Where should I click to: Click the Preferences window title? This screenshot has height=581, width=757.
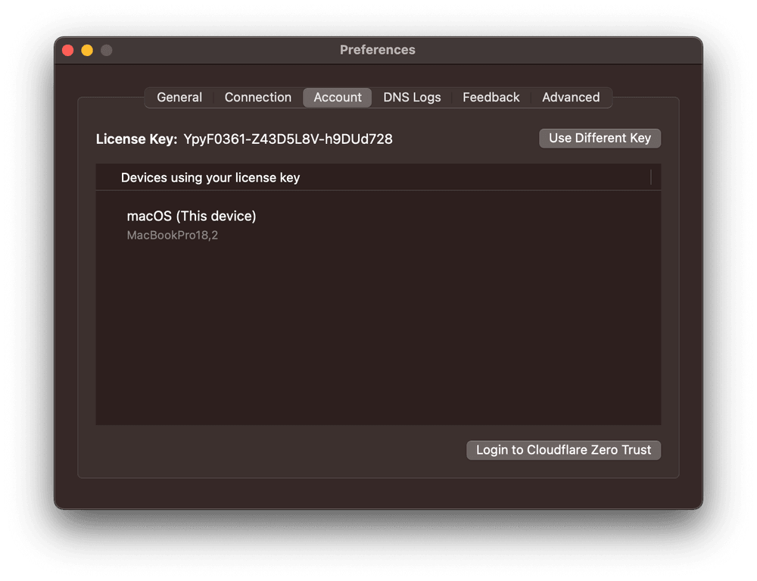click(378, 49)
